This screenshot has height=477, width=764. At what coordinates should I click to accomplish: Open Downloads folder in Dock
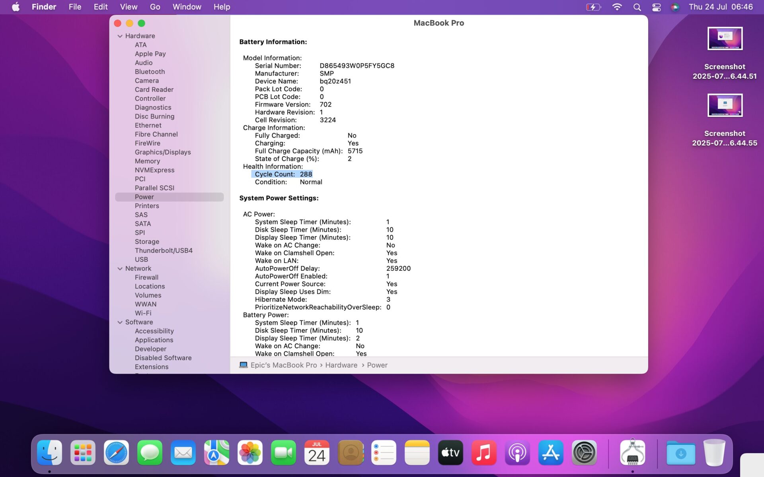[681, 452]
